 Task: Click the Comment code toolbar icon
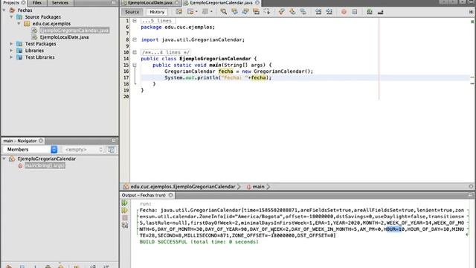click(370, 12)
